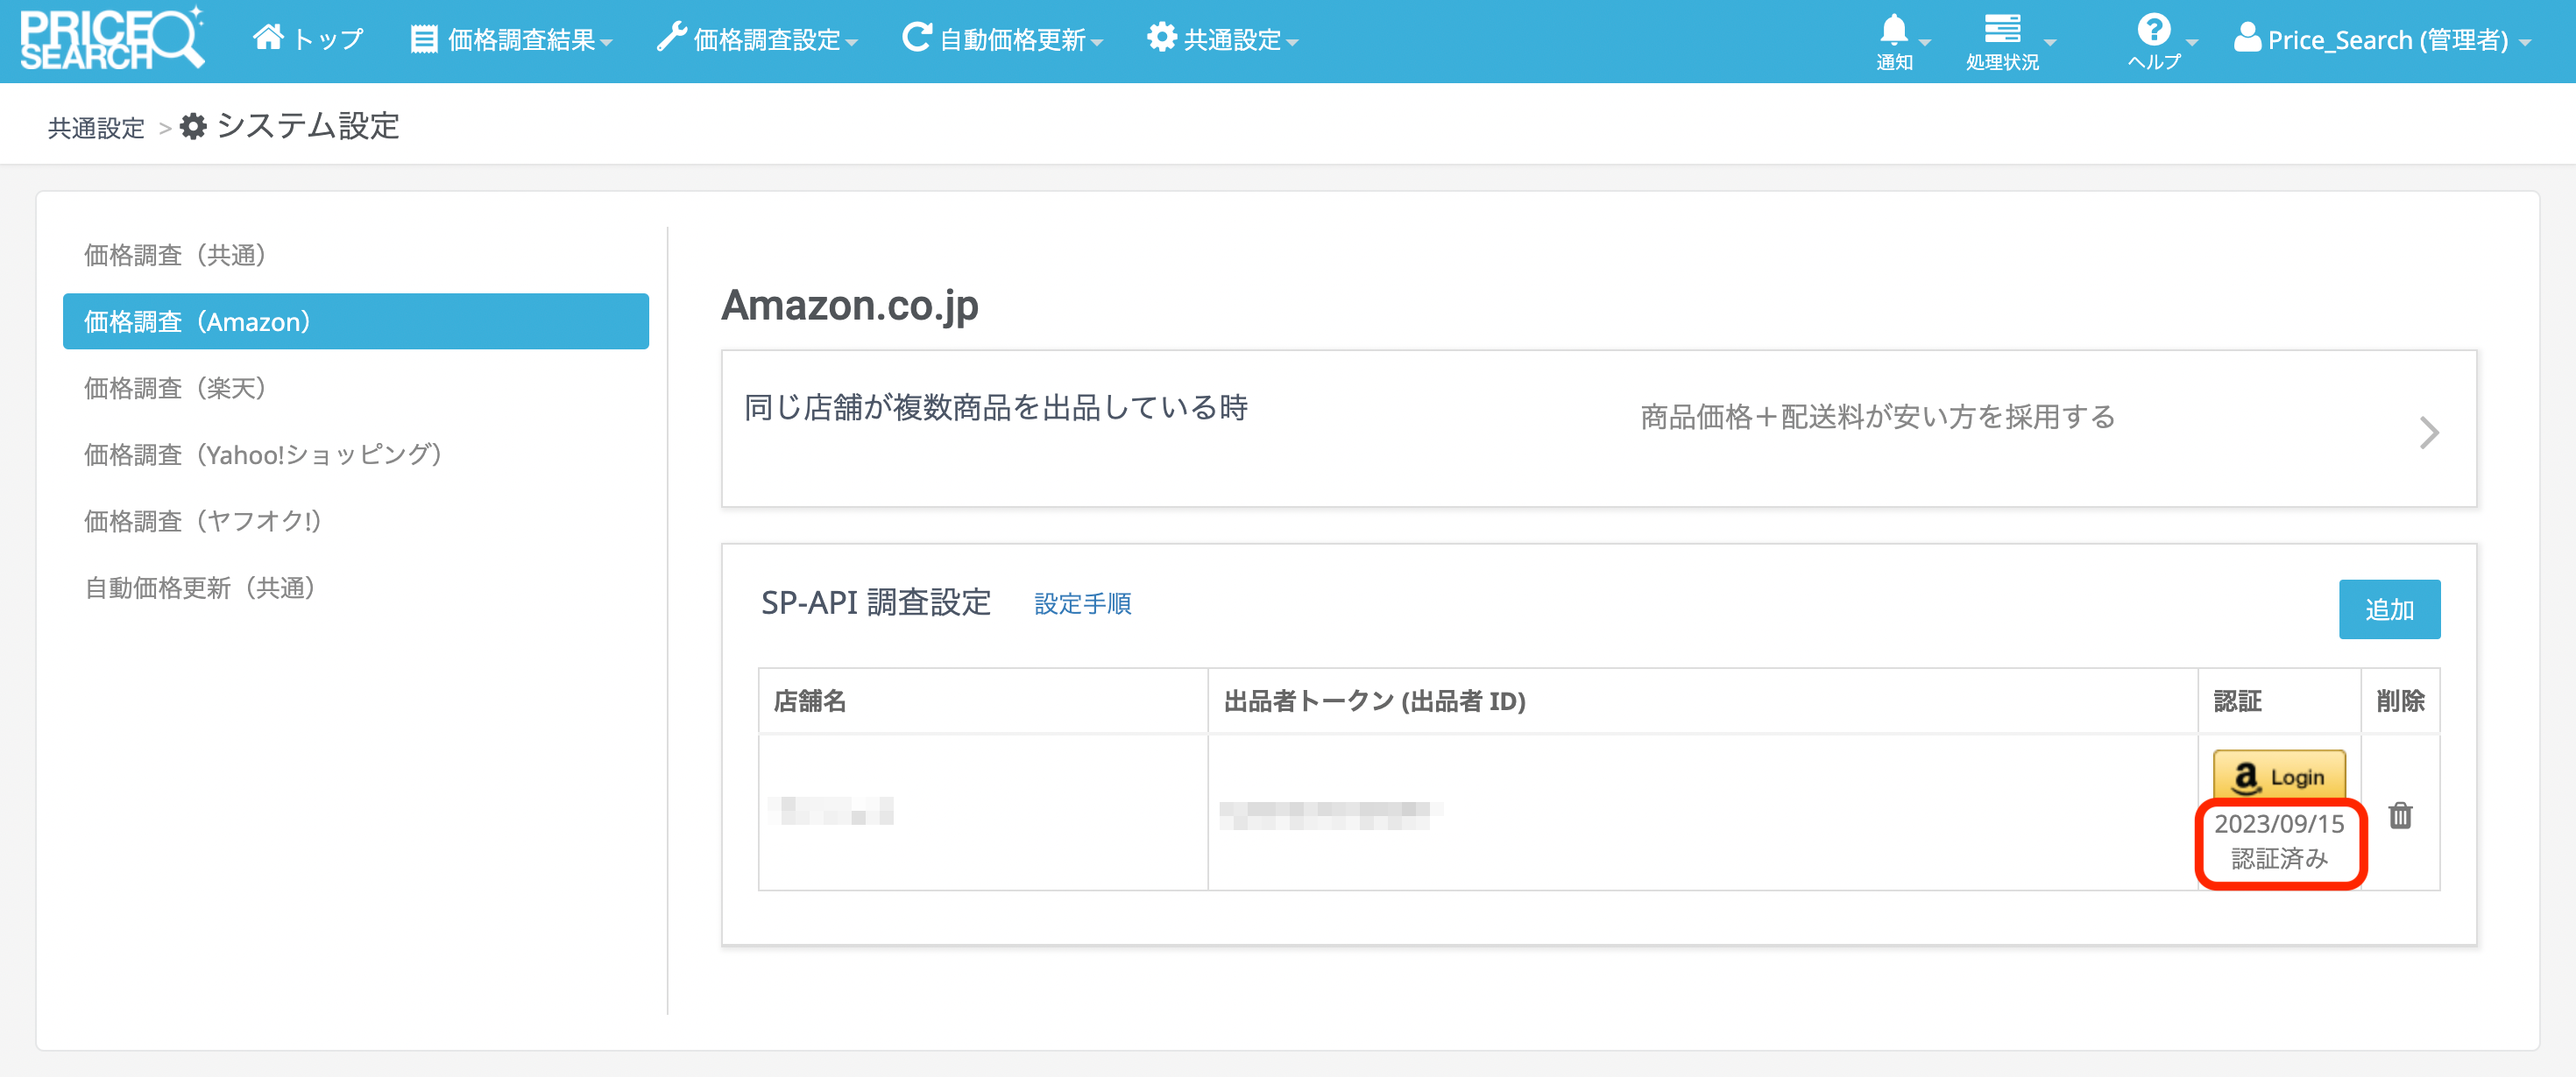The width and height of the screenshot is (2576, 1077).
Task: Click the PRICE SEARCH logo
Action: coord(112,40)
